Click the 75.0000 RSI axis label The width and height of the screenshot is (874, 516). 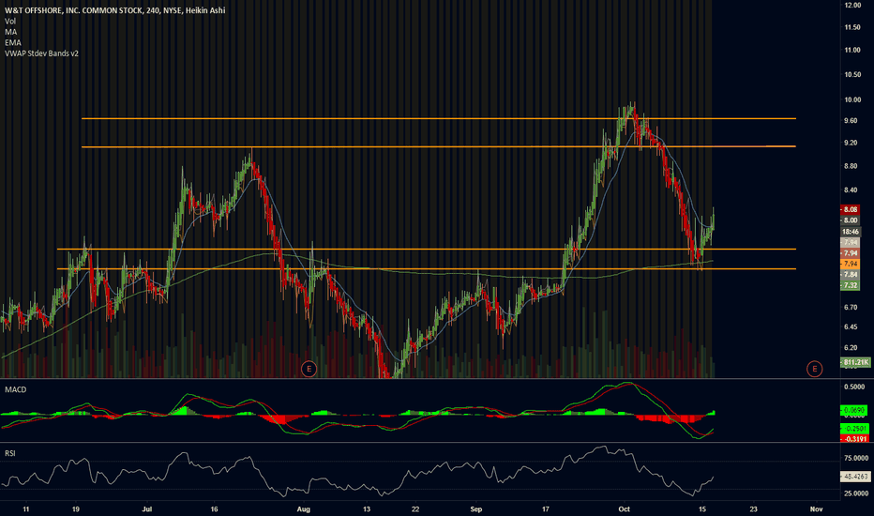[x=856, y=459]
